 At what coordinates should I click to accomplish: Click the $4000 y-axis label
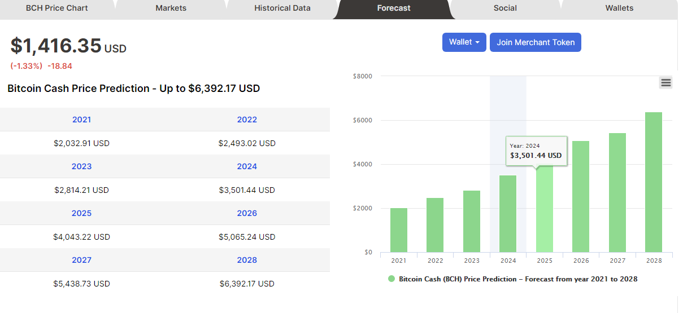click(x=362, y=164)
